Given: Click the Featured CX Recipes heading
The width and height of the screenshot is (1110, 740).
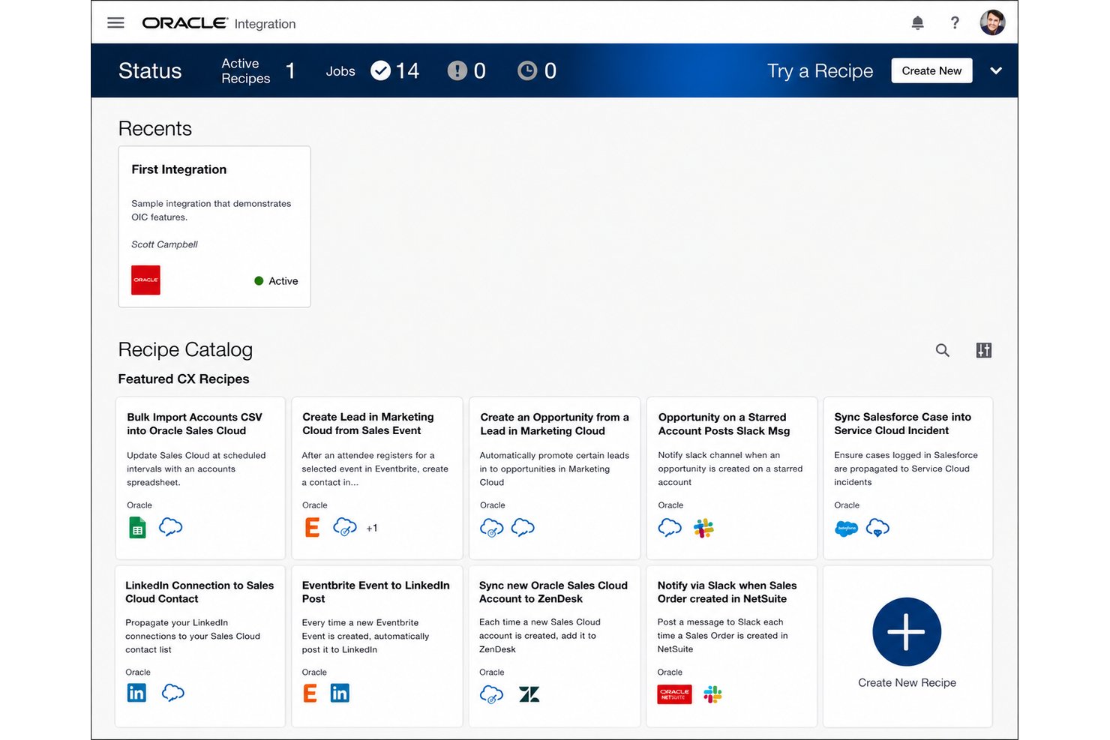Looking at the screenshot, I should [184, 379].
